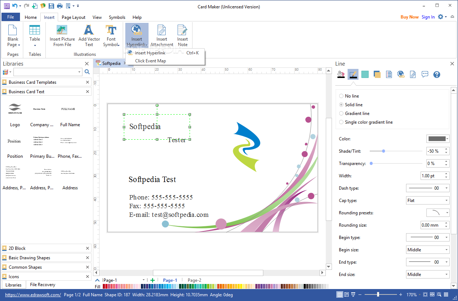Select the Line pen panel icon

point(353,74)
